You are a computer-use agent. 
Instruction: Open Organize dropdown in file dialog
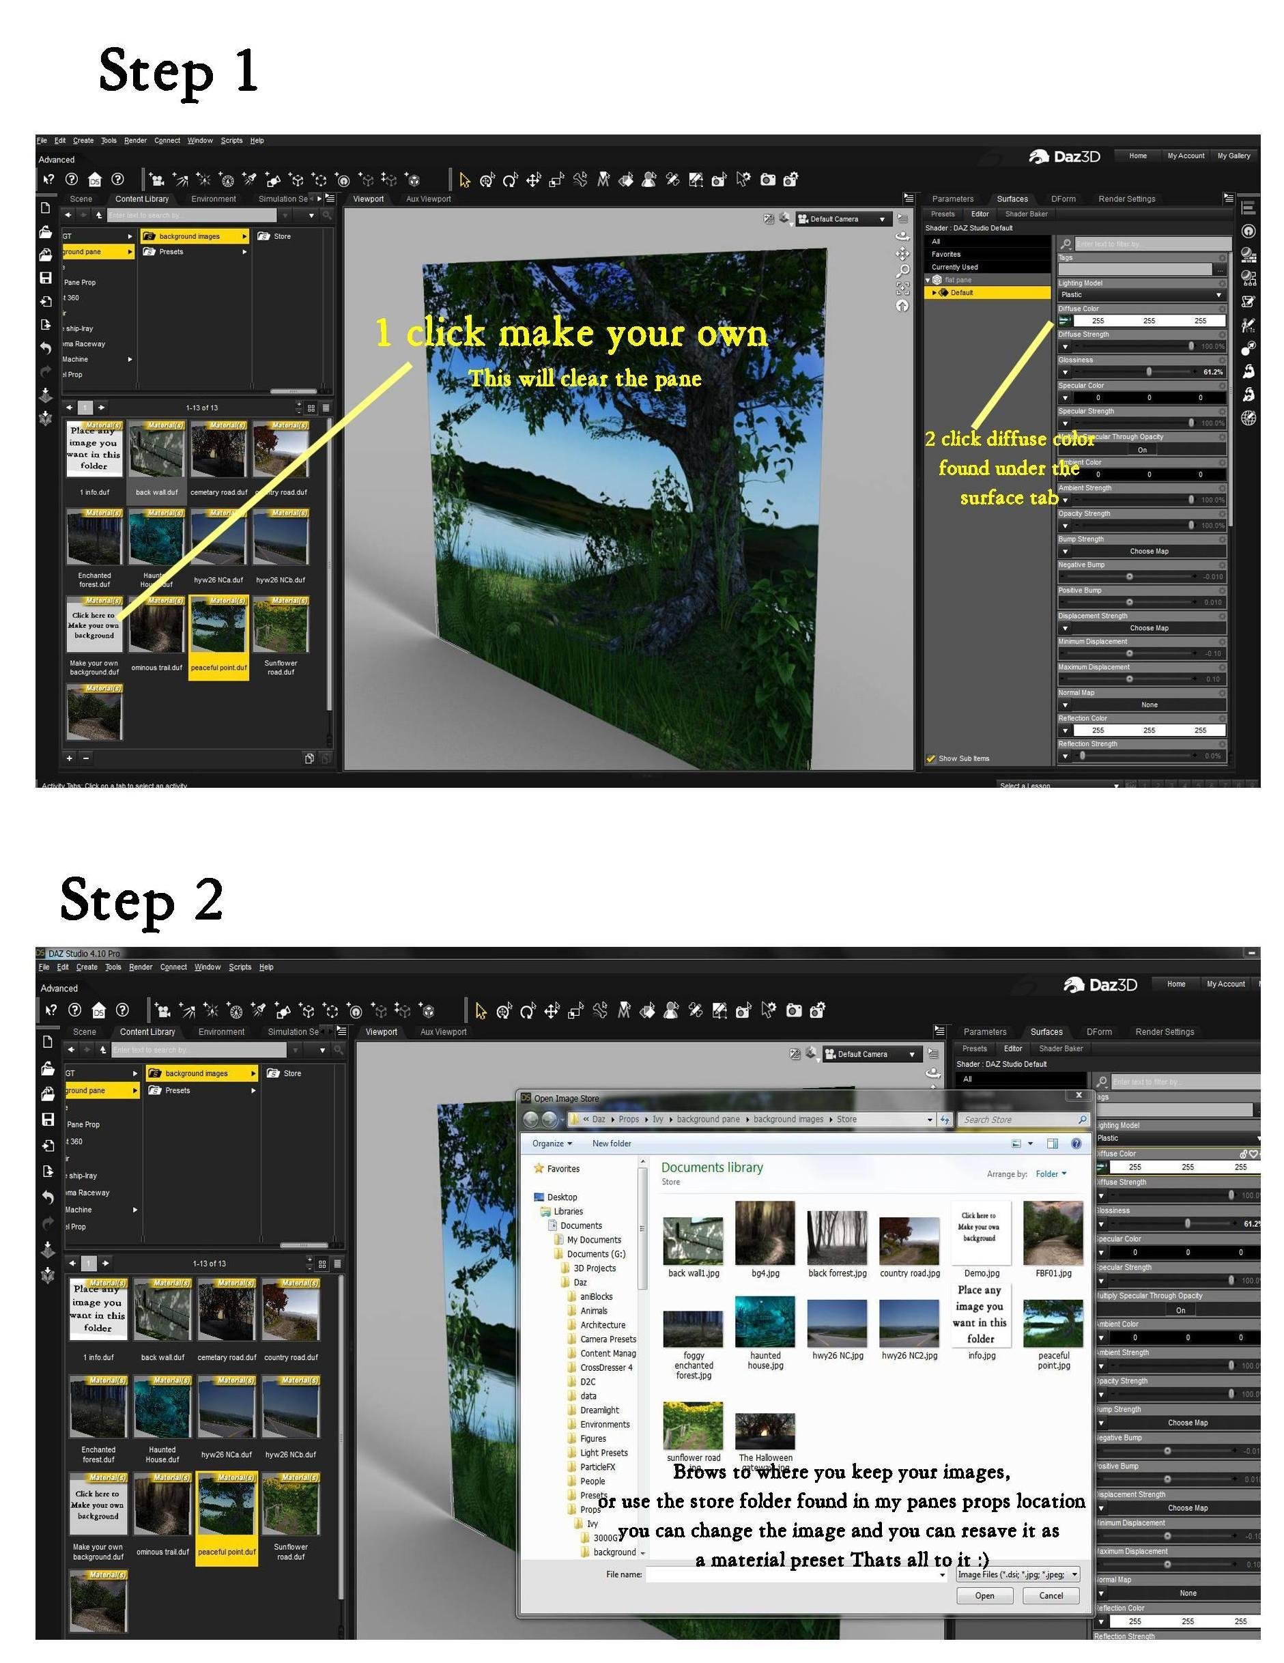pos(553,1143)
